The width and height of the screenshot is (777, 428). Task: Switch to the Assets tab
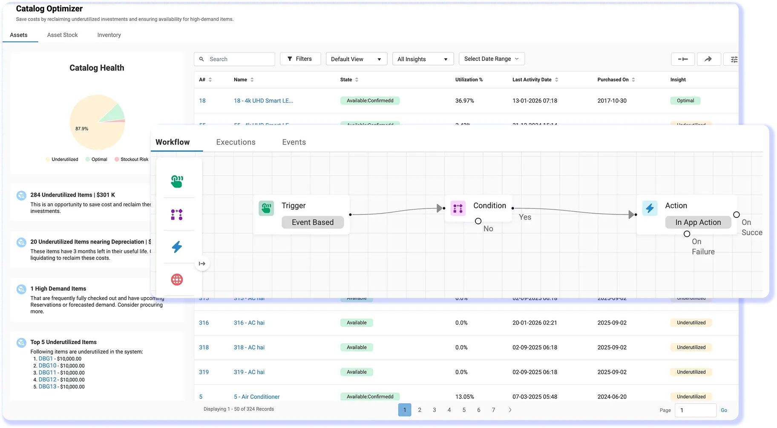(19, 35)
